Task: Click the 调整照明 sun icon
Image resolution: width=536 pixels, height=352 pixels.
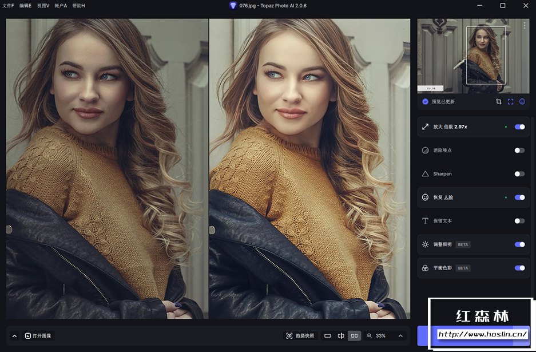Action: click(425, 244)
